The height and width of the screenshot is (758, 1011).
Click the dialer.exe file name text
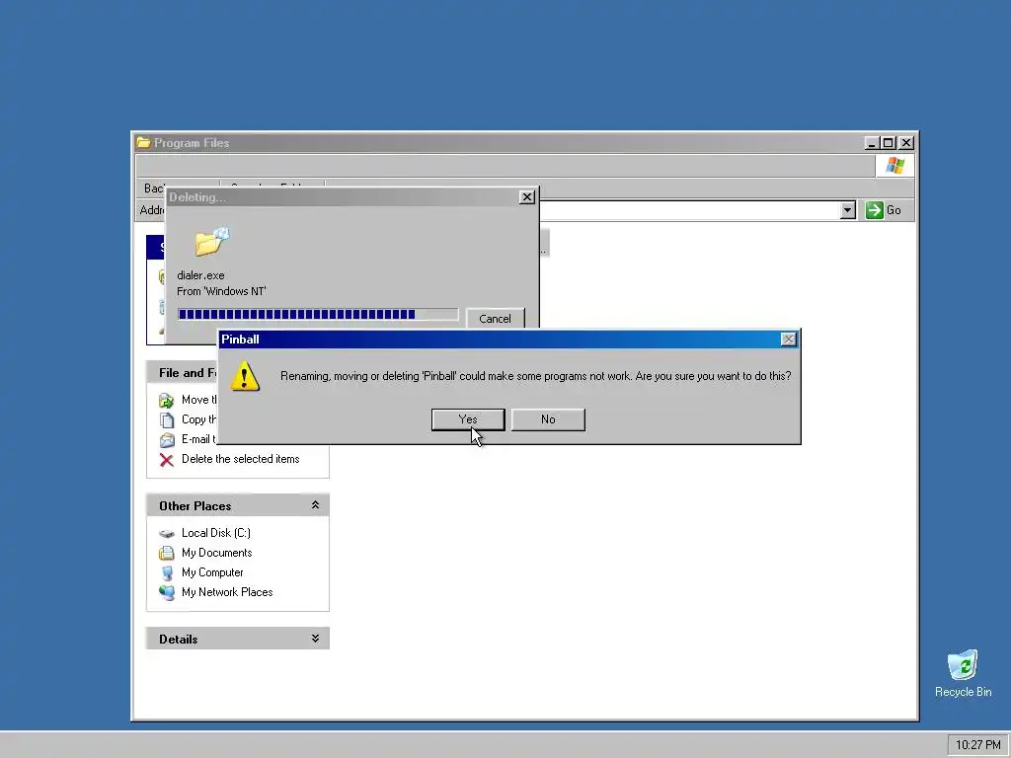(x=200, y=275)
